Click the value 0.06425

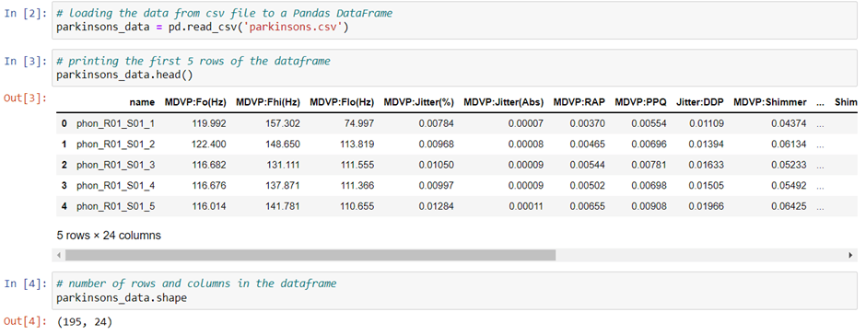790,206
